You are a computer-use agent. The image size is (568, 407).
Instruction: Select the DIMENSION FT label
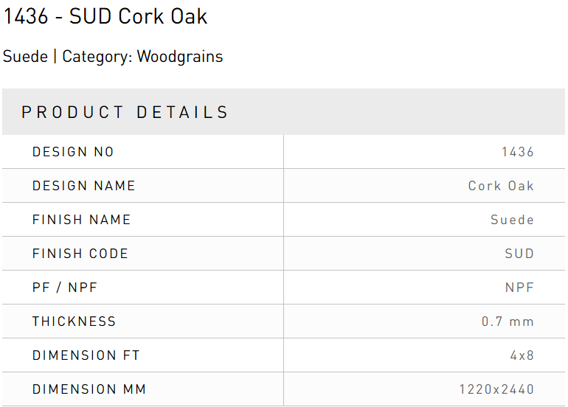click(86, 355)
